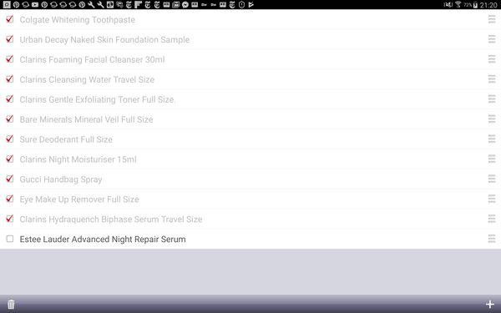Select Eye Make Up Remover Full Size text

(79, 199)
